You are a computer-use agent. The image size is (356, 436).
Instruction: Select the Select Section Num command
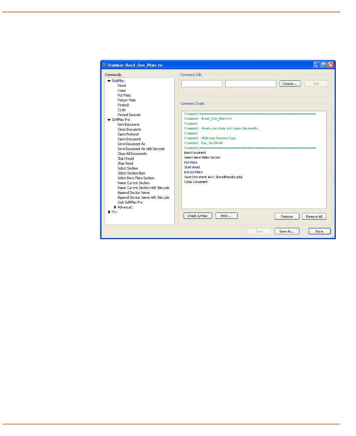131,173
